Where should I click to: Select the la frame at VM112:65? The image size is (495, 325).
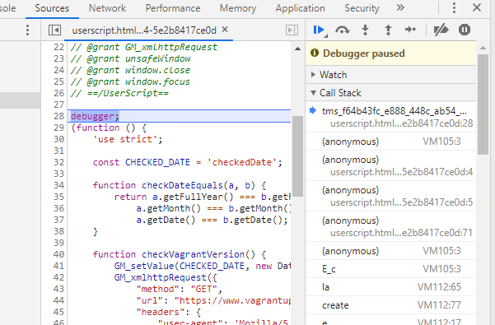point(391,287)
